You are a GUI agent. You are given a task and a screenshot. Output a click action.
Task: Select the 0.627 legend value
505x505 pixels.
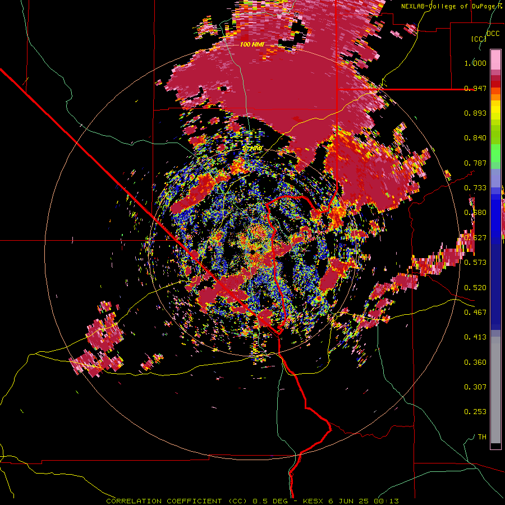point(475,238)
